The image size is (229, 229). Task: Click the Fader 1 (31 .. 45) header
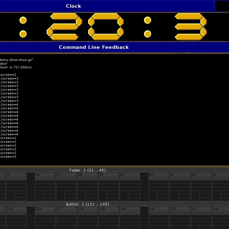(x=114, y=170)
